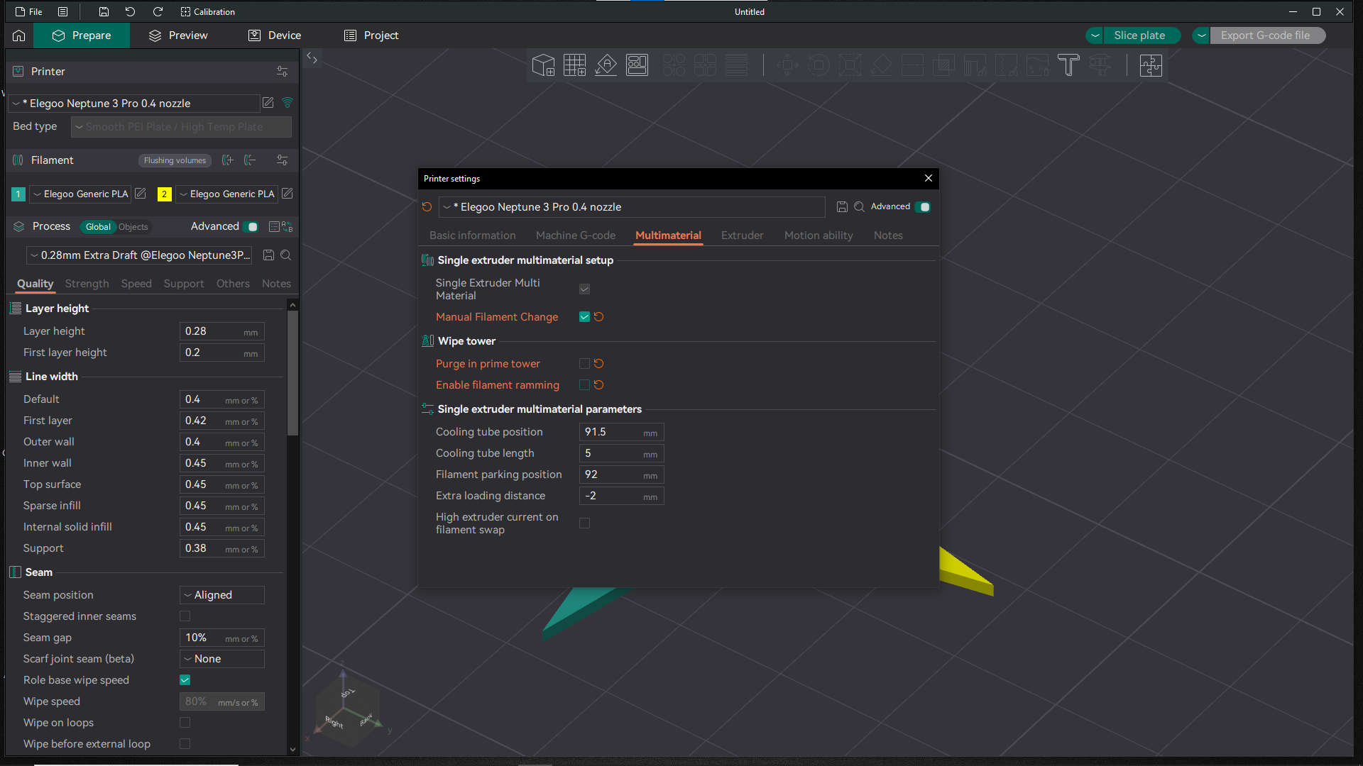Enable filament ramming checkbox
1363x766 pixels.
(584, 385)
